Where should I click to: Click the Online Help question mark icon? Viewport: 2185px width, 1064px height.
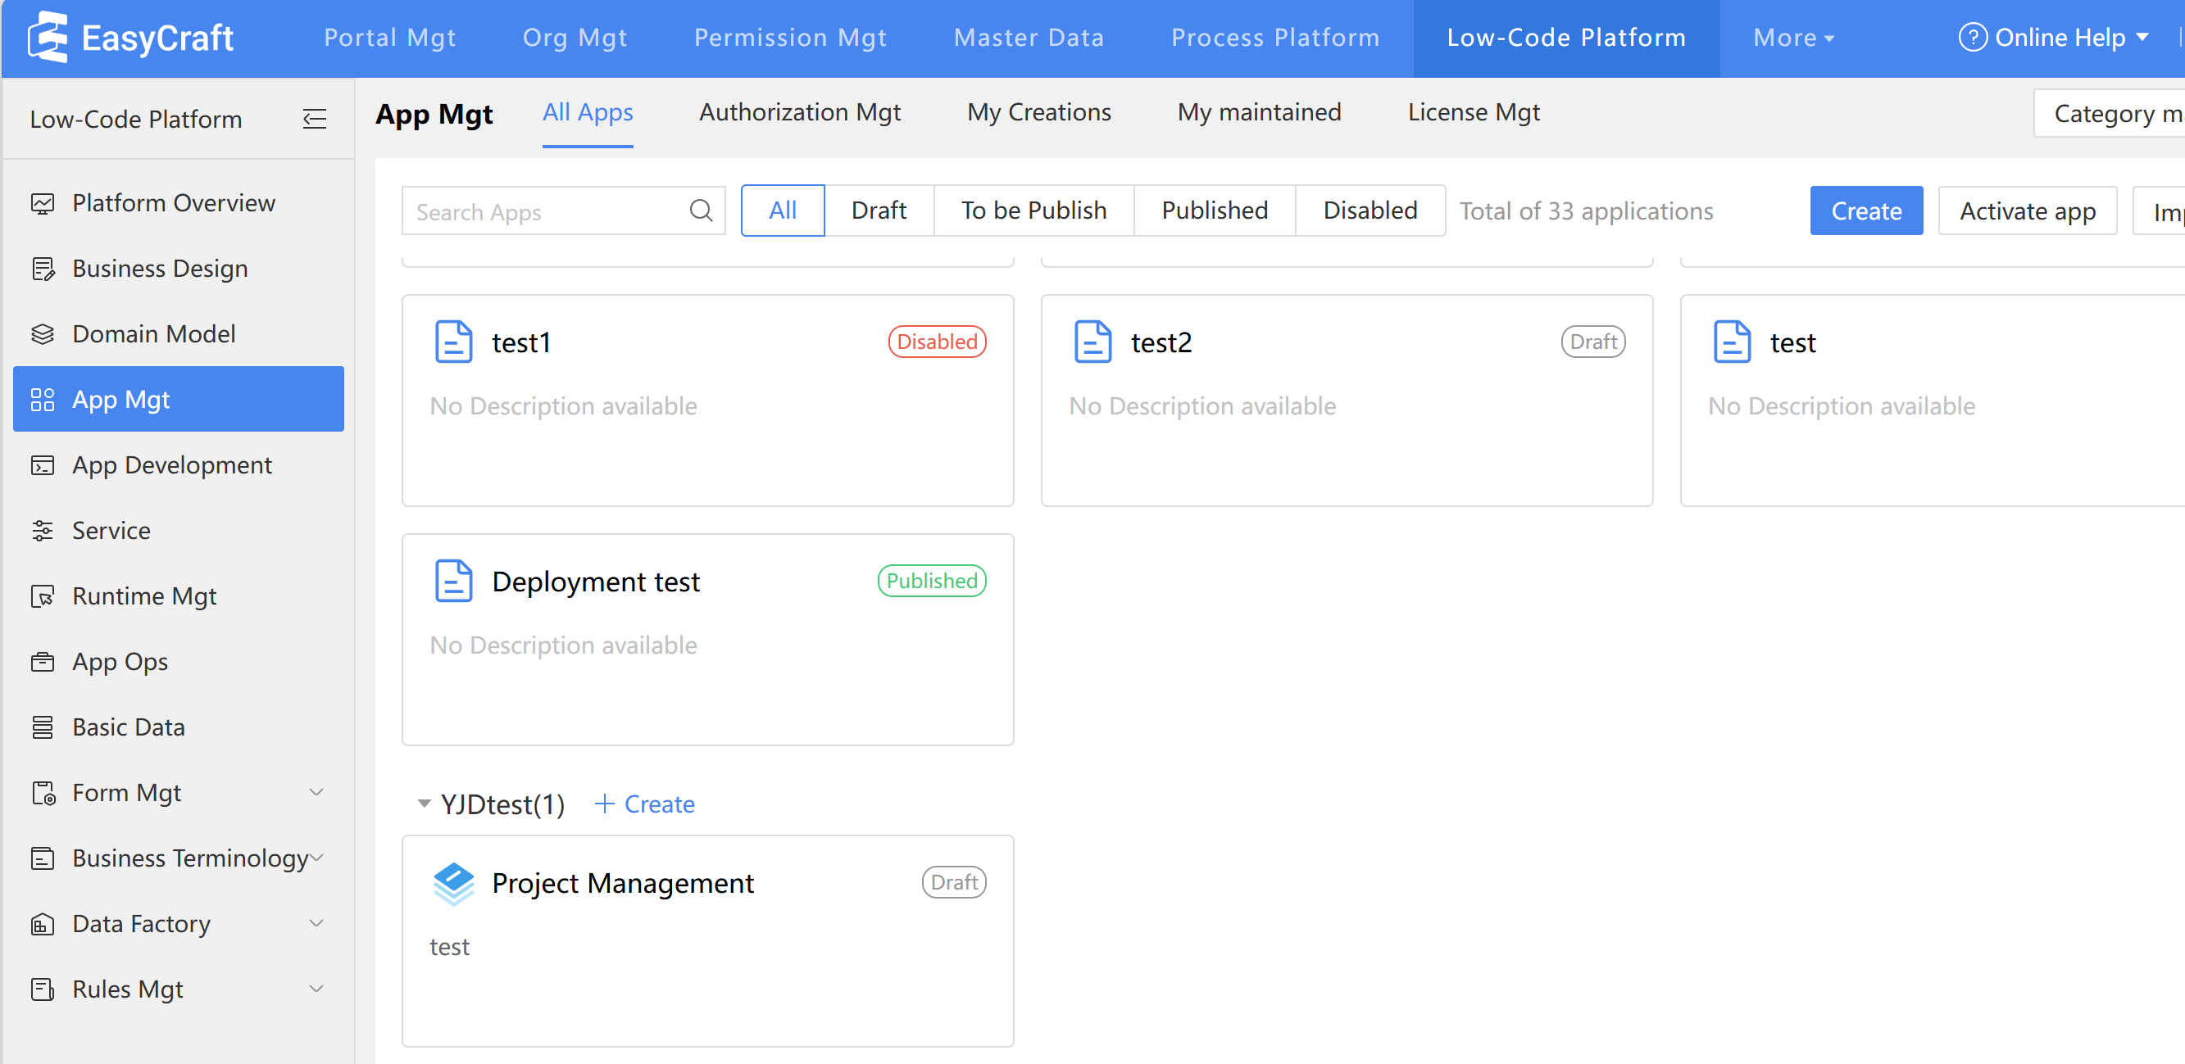coord(1972,38)
